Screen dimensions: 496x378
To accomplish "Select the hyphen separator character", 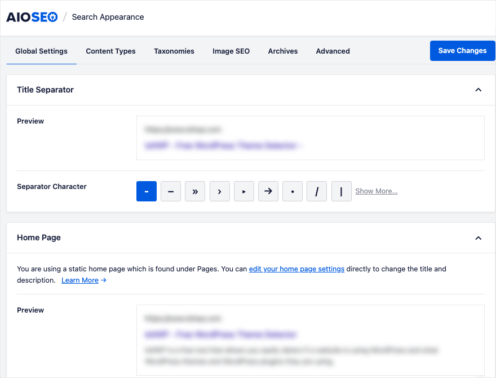I will point(147,191).
